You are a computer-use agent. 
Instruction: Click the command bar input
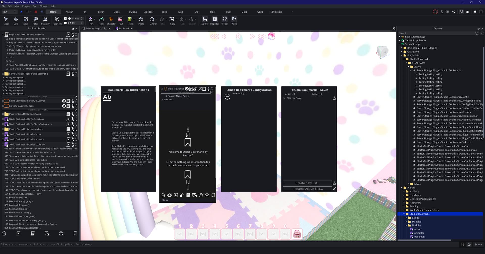pos(230,244)
